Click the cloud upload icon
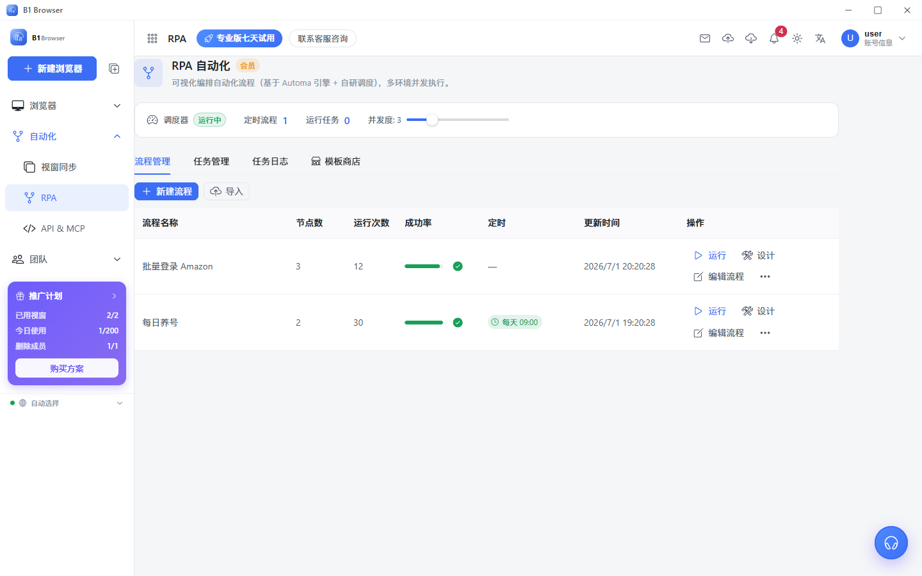Image resolution: width=922 pixels, height=576 pixels. 728,38
